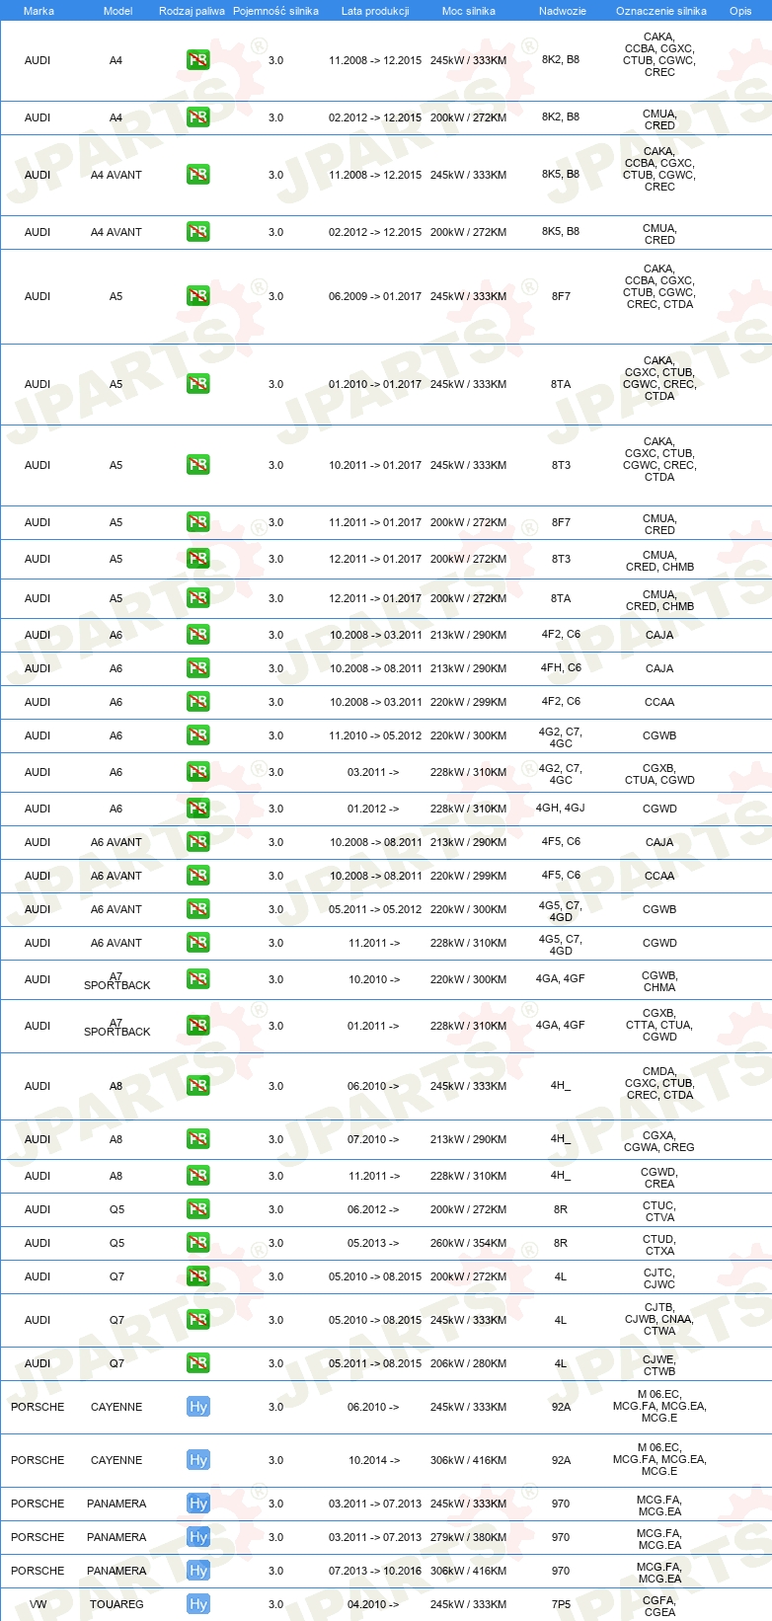Select the 'CGXB, CTUA, CGWD' engine code cell

(x=659, y=774)
